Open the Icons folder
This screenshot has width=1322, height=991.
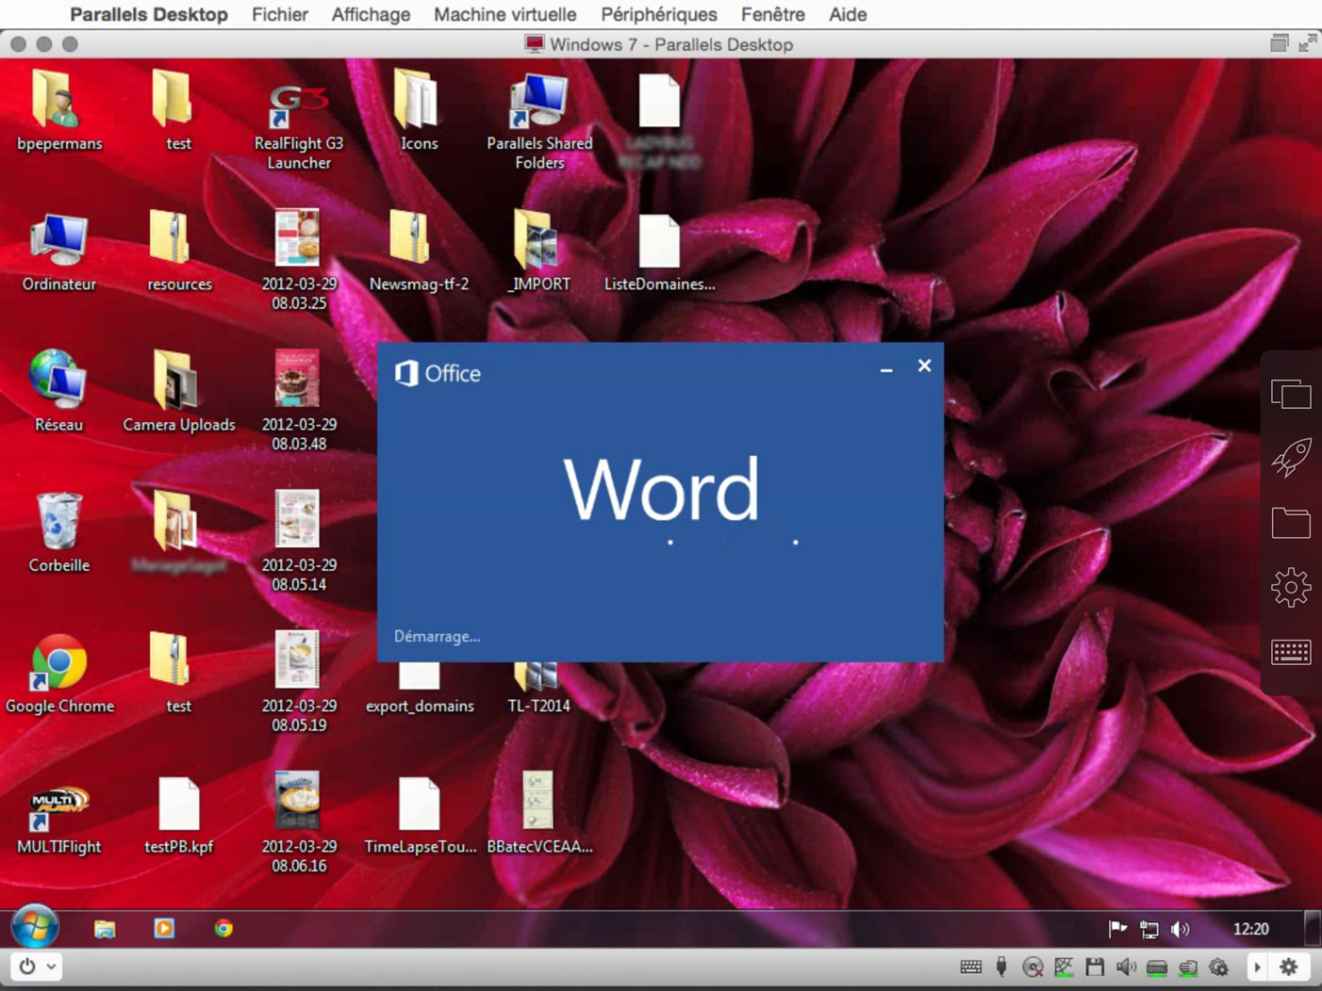tap(418, 109)
